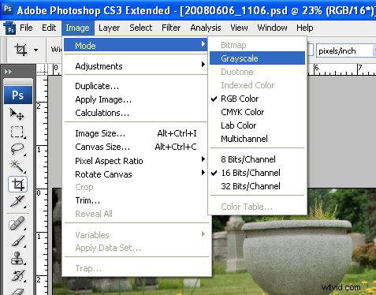Choose Trim... from Image menu
376x295 pixels.
click(x=136, y=200)
